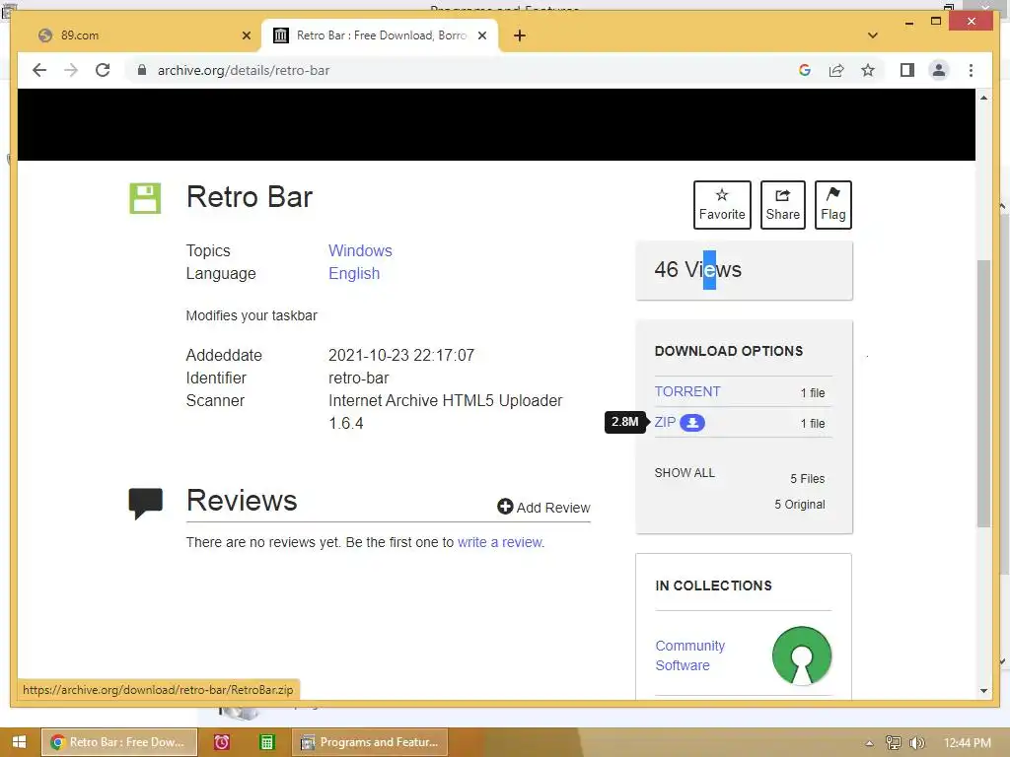Reload the archive.org page

pos(103,70)
